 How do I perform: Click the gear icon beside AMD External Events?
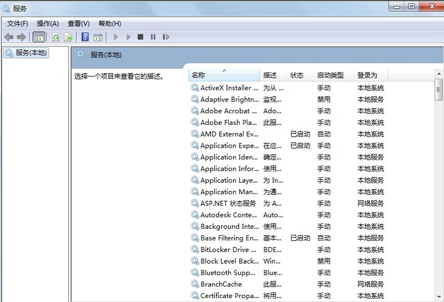[195, 134]
